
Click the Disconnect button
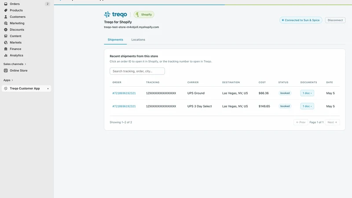[335, 20]
